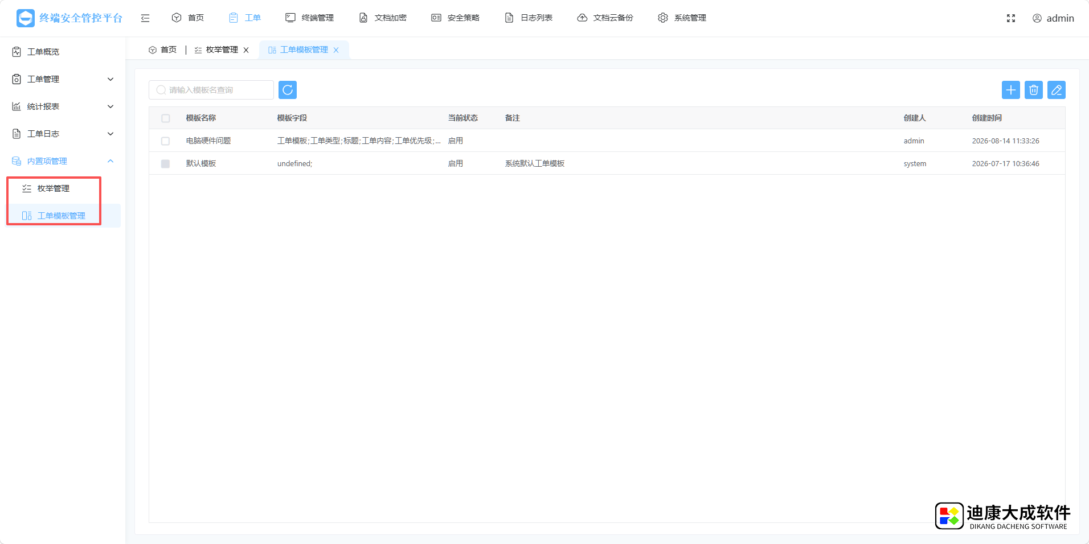The width and height of the screenshot is (1089, 544).
Task: Open the 文档加密 top navigation item
Action: click(382, 18)
